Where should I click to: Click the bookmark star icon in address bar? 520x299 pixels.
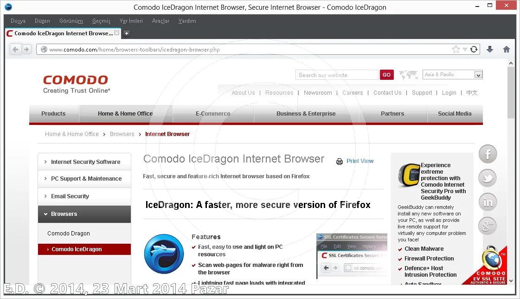(456, 49)
